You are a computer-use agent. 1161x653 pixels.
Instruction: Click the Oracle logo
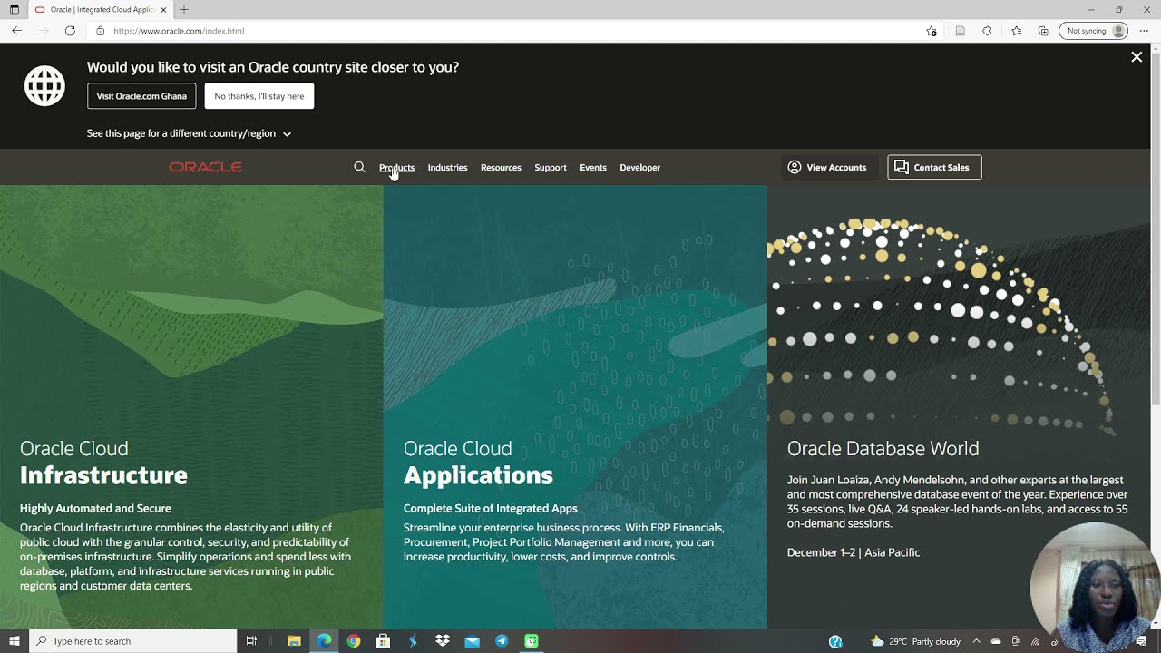click(205, 167)
